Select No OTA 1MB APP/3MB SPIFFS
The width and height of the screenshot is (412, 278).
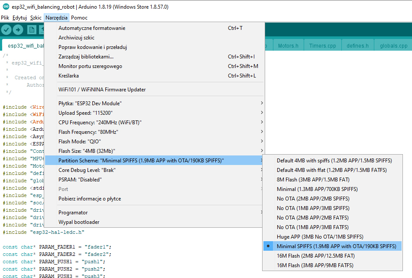pyautogui.click(x=332, y=208)
